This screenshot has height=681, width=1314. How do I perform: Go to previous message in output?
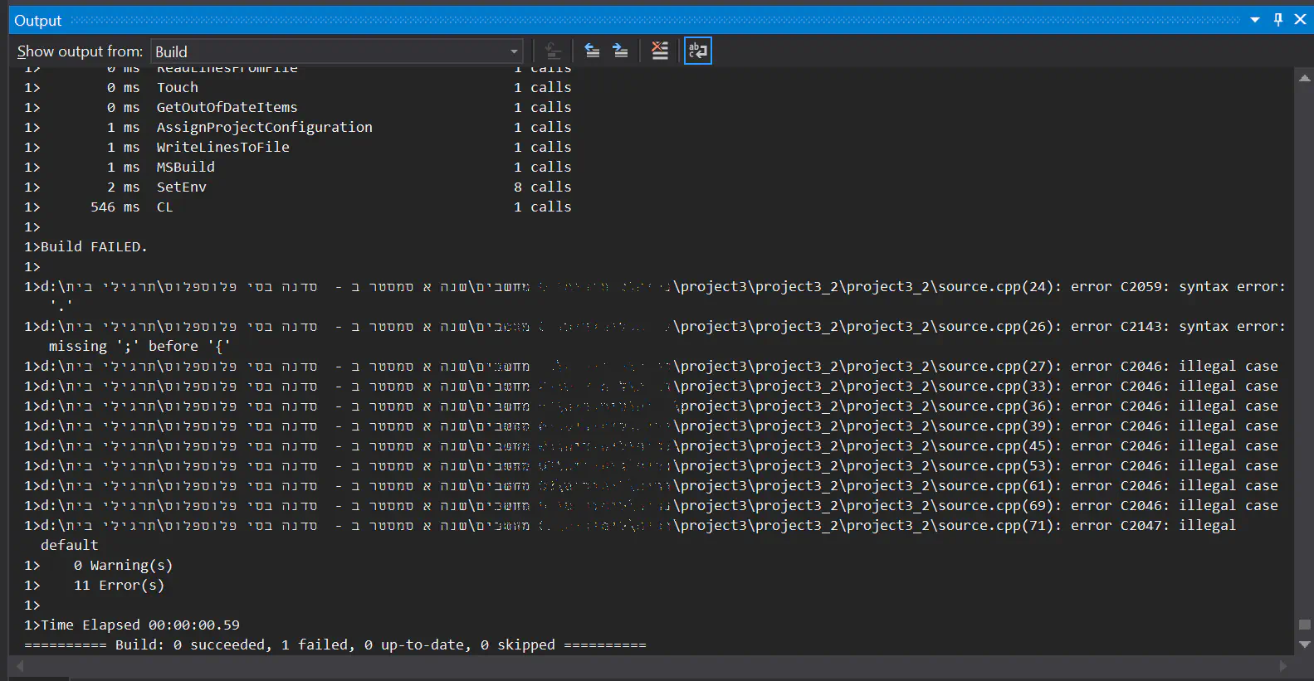[x=592, y=51]
